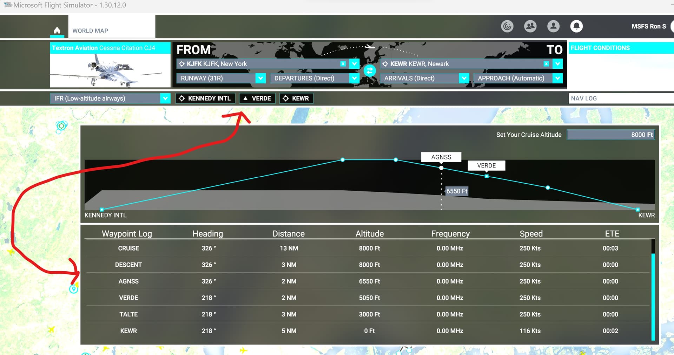Screen dimensions: 674x355
Task: Expand the KJFK departure airport dropdown
Action: point(354,64)
